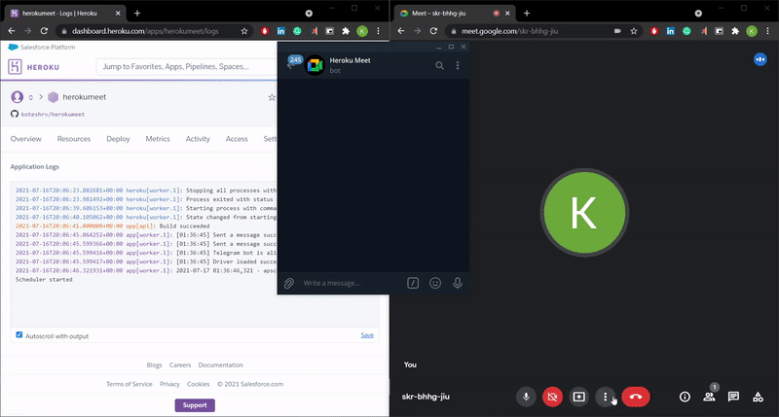The image size is (779, 417).
Task: Open bot commands slash icon
Action: point(413,283)
